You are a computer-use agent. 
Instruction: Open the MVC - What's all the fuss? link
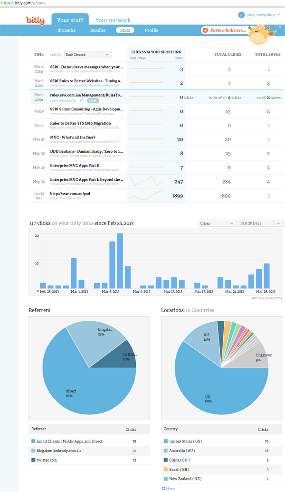click(73, 138)
